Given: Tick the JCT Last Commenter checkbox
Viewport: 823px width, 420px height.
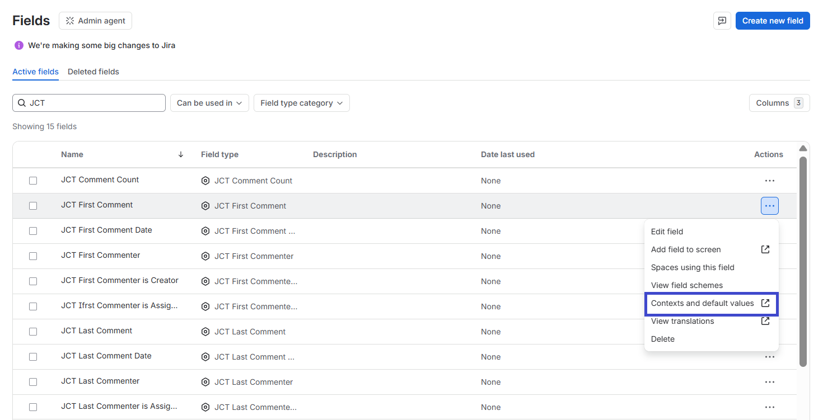Looking at the screenshot, I should pos(33,382).
